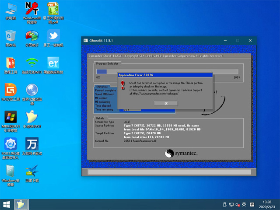Click the 'MB copied' statistics label
Viewport: 280px width, 210px height.
point(101,98)
